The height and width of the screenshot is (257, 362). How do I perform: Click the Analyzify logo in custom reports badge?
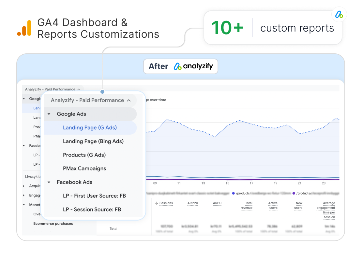click(339, 15)
